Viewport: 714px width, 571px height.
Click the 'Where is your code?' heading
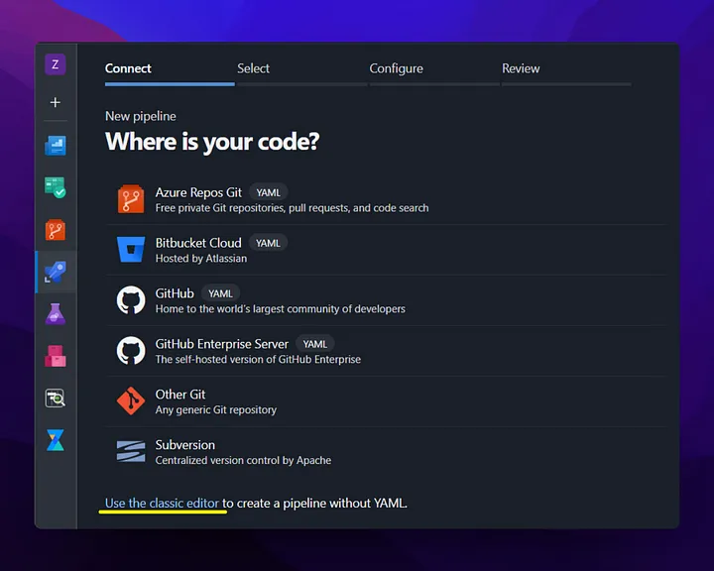[212, 142]
